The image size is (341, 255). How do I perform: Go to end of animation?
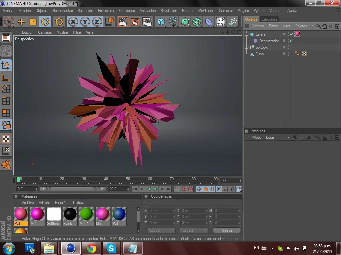coord(169,189)
